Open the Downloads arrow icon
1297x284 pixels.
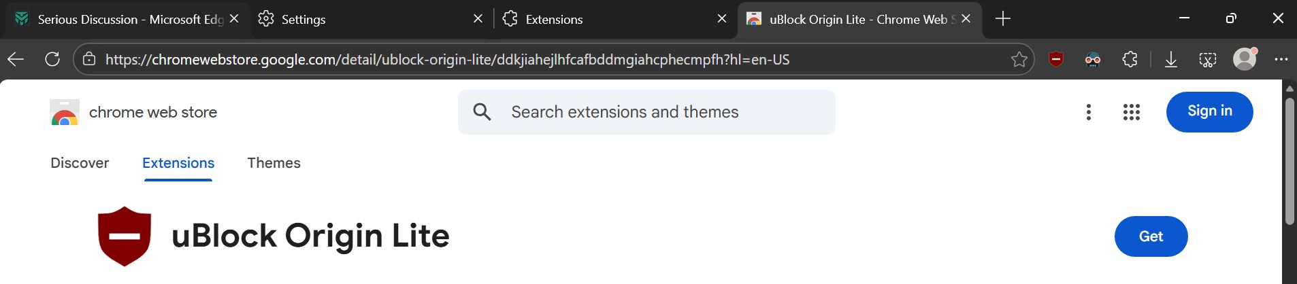(x=1171, y=60)
